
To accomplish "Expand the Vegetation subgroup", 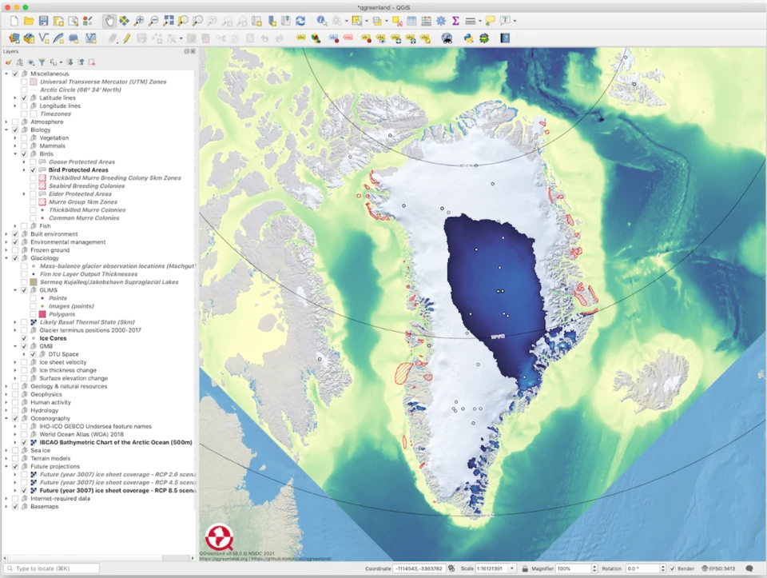I will [15, 138].
